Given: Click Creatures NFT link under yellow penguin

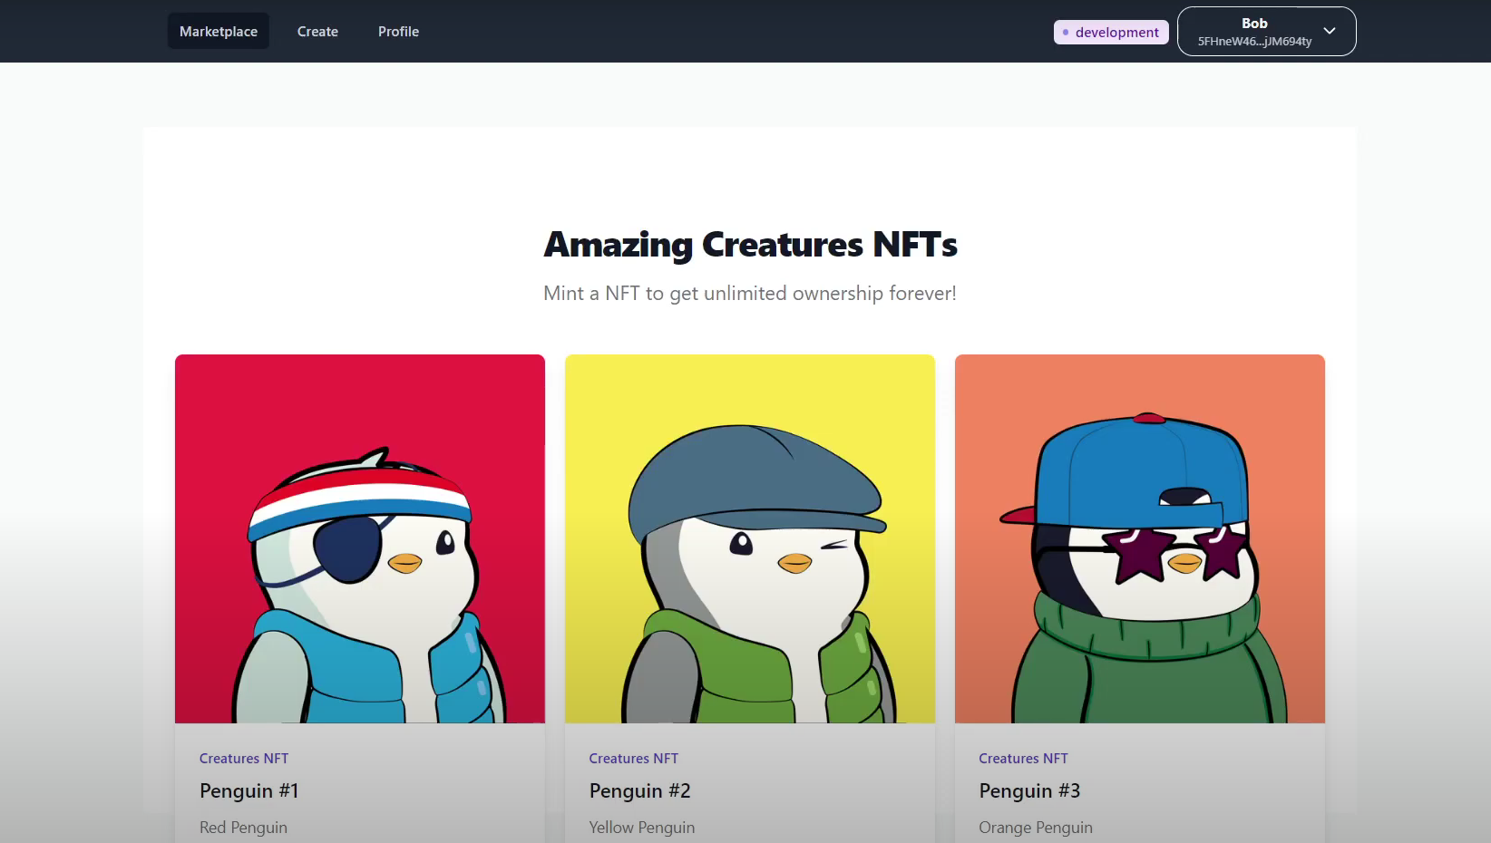Looking at the screenshot, I should coord(634,759).
